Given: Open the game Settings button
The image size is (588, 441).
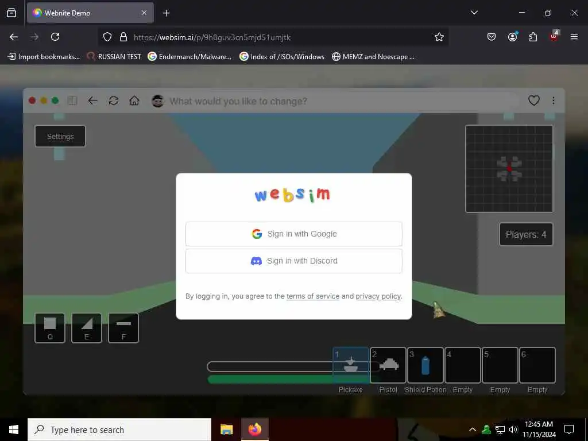Looking at the screenshot, I should (60, 137).
